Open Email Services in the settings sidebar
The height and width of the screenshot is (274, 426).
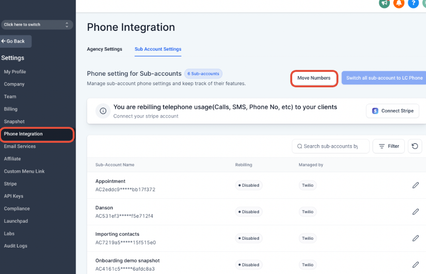20,146
